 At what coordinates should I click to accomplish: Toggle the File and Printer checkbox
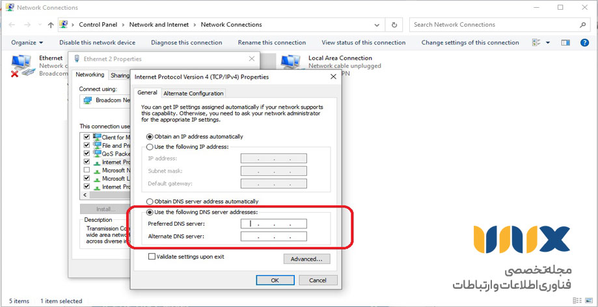(87, 145)
